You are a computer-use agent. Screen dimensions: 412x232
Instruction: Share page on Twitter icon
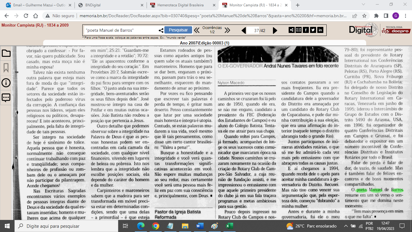(x=313, y=30)
